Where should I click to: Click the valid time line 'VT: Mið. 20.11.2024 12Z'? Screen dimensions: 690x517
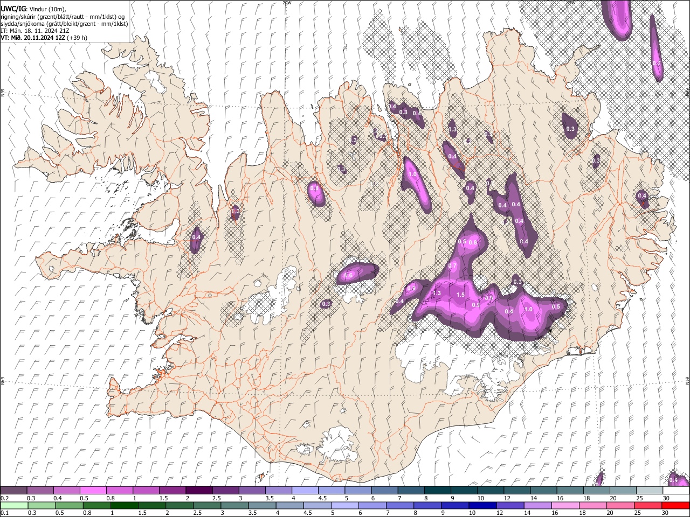coord(33,38)
